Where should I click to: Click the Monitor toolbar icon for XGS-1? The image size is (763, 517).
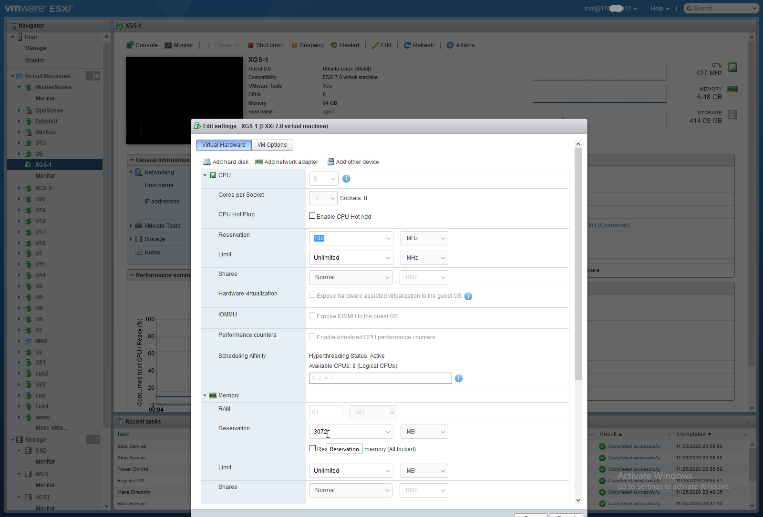[x=168, y=45]
